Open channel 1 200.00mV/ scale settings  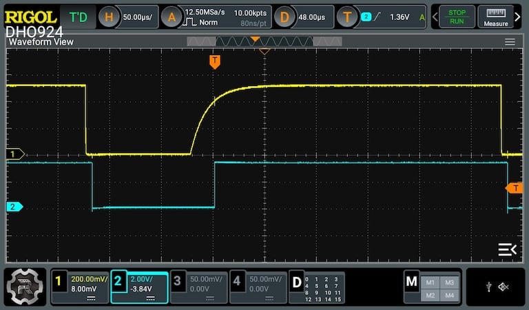[x=89, y=279]
